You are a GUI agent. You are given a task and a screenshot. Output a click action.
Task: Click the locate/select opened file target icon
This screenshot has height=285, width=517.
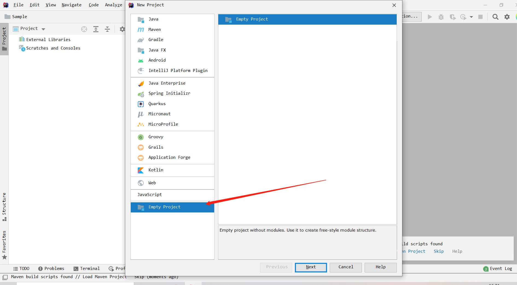84,29
